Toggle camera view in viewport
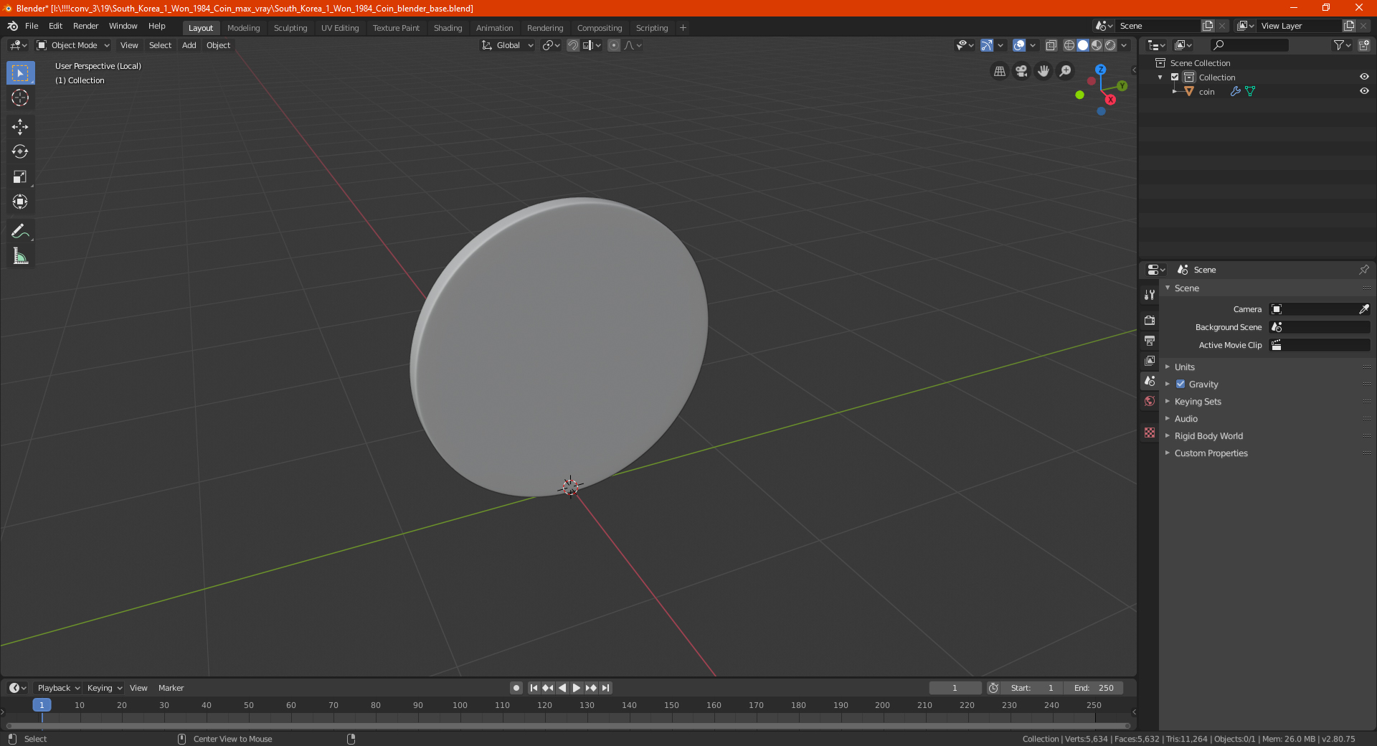Image resolution: width=1377 pixels, height=746 pixels. 1021,71
